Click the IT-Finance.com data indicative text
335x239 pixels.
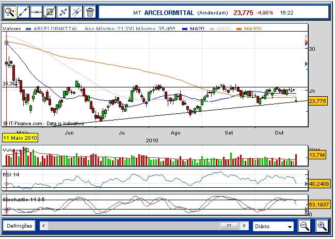point(43,124)
